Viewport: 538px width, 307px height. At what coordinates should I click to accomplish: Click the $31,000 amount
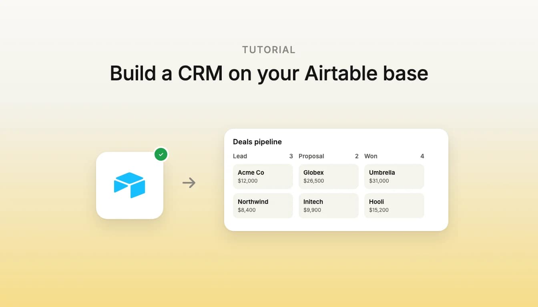click(x=379, y=181)
